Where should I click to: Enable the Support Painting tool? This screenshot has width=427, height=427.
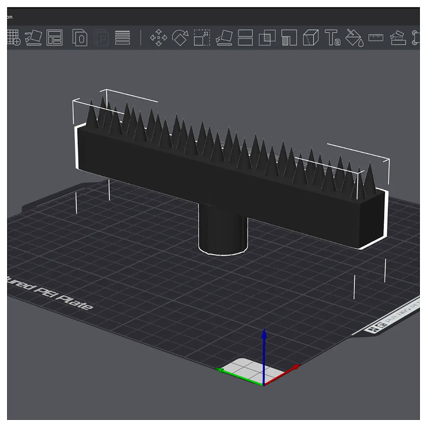(289, 37)
